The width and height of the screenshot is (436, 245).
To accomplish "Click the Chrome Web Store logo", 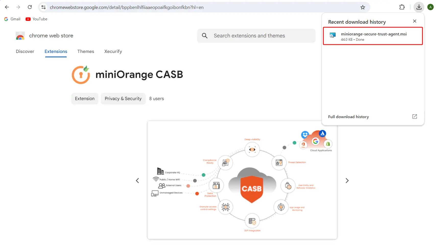I will (20, 36).
